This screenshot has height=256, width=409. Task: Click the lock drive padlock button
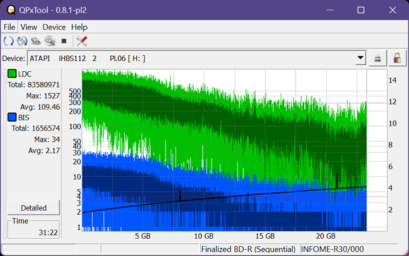[397, 59]
